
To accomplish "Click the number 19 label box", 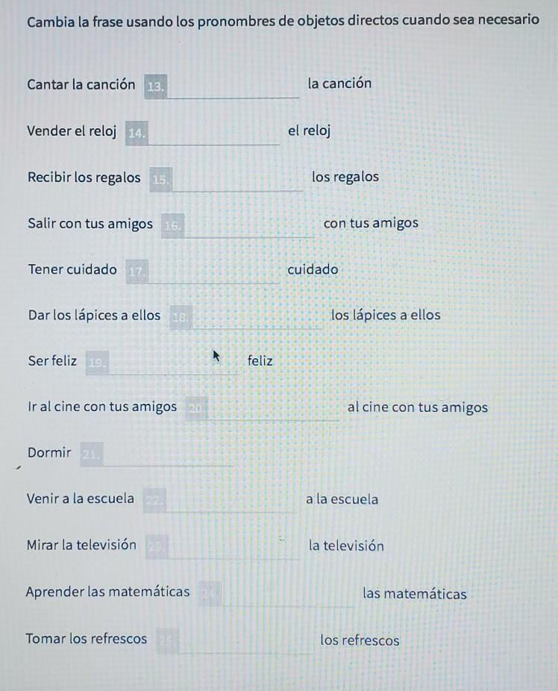I will click(x=97, y=363).
